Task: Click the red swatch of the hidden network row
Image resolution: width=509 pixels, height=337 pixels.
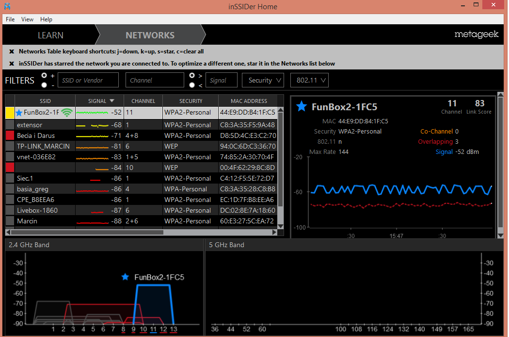Action: tap(10, 168)
